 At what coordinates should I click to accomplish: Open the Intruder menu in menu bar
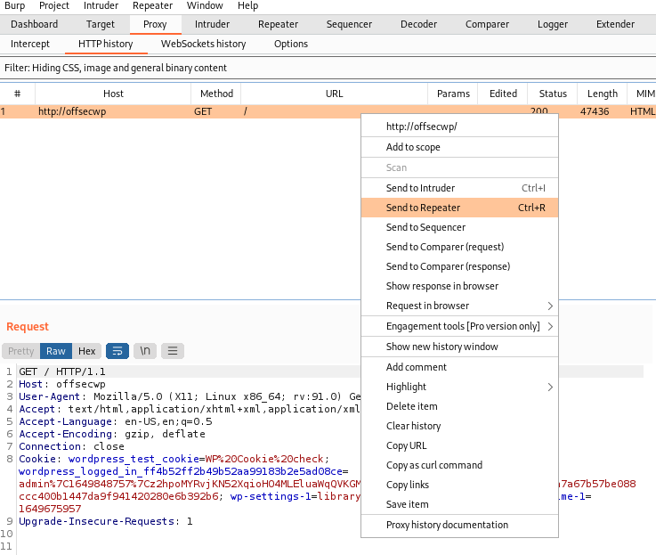coord(101,5)
